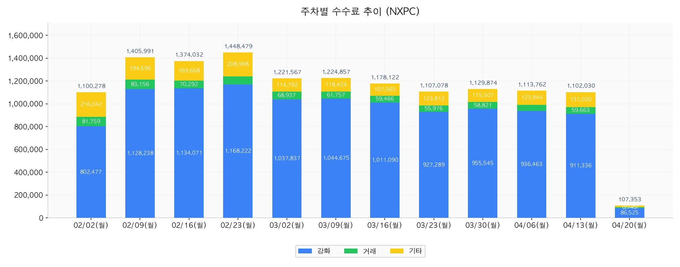This screenshot has width=680, height=267.
Task: Click the 1,224,857 total label
Action: tap(336, 72)
